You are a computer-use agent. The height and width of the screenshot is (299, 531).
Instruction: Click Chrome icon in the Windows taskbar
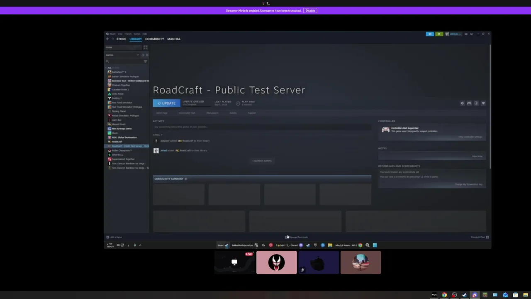444,295
